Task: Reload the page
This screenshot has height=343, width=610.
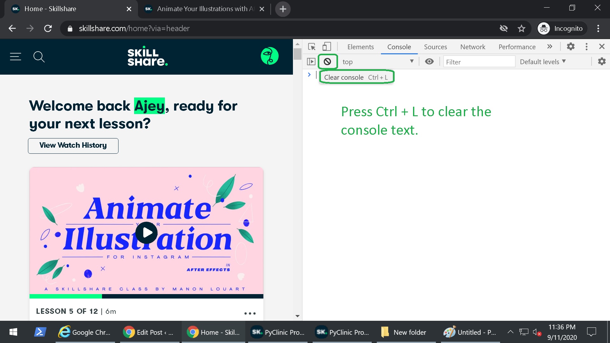Action: pyautogui.click(x=48, y=28)
